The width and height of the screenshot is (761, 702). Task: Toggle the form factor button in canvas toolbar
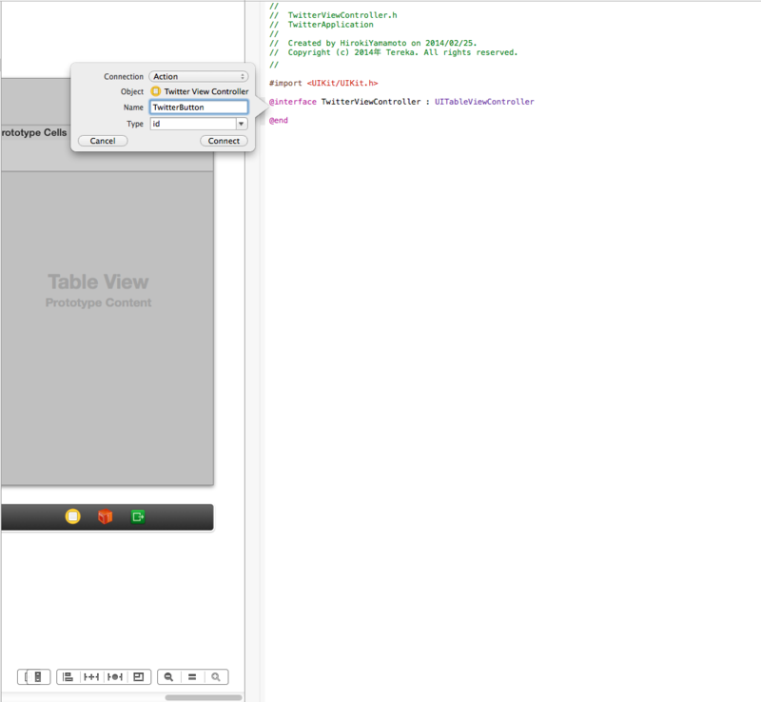click(34, 676)
